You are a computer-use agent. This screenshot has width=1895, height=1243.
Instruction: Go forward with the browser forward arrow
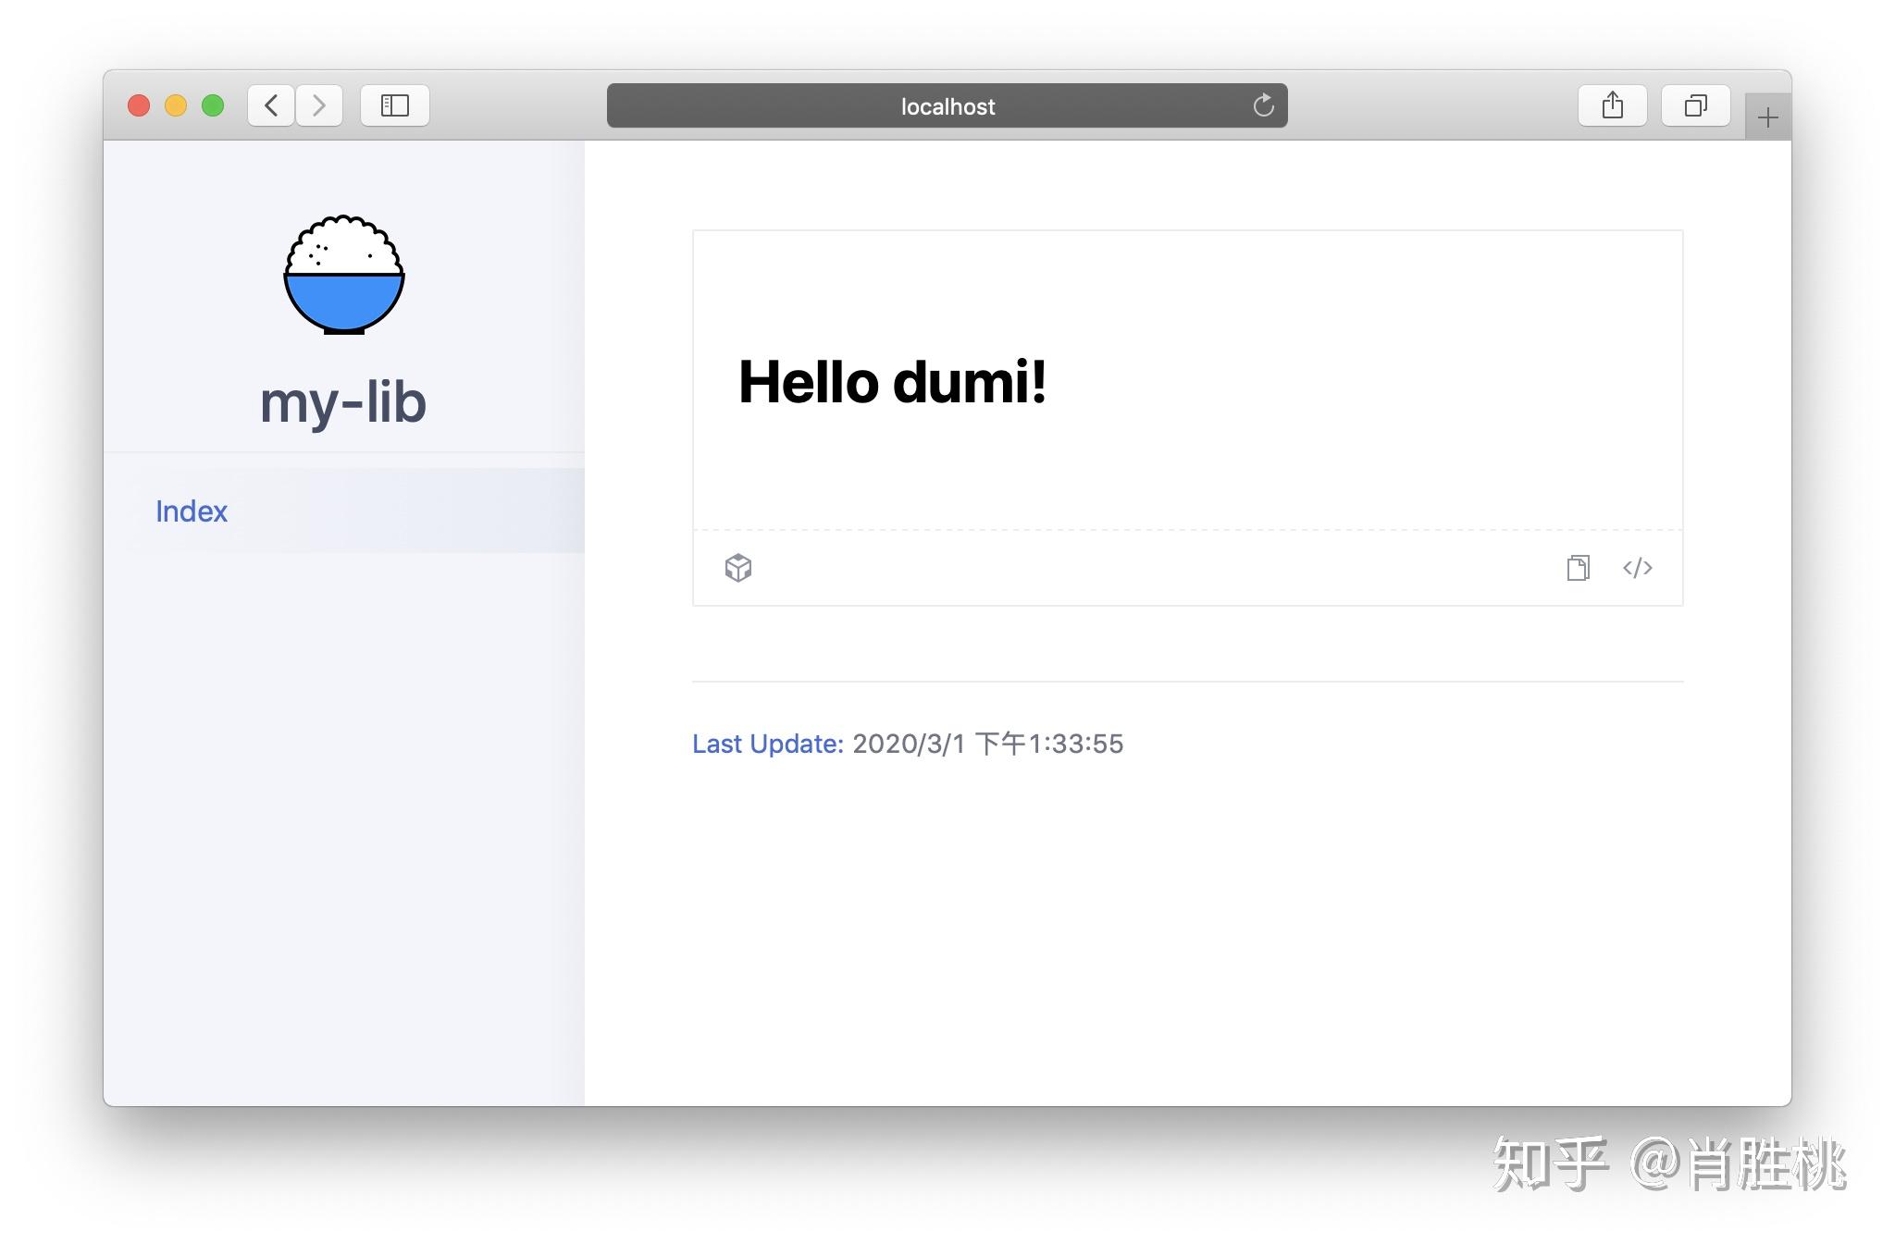(319, 105)
